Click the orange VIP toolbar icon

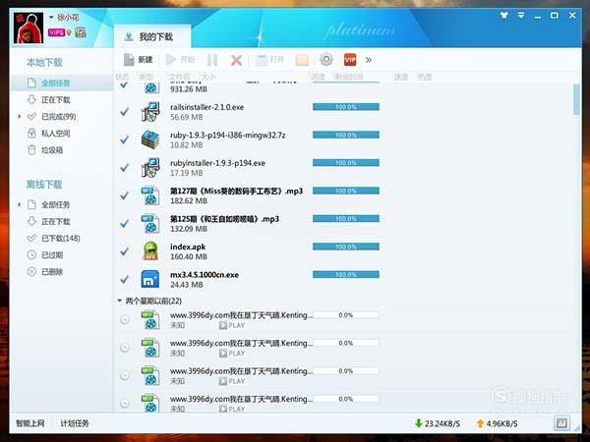point(350,60)
